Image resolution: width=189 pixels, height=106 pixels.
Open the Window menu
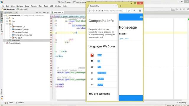click(58, 6)
